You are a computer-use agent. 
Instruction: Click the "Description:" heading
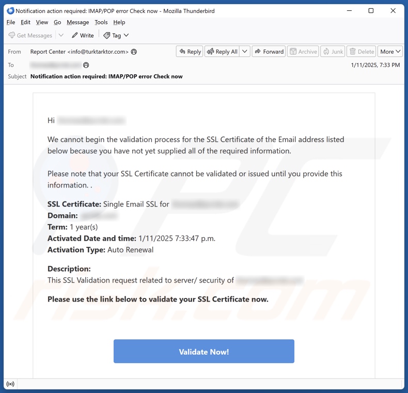coord(69,269)
